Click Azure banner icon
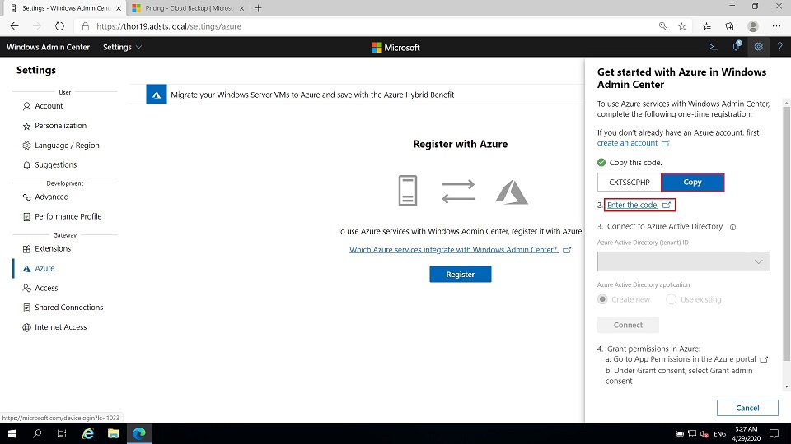 point(157,95)
